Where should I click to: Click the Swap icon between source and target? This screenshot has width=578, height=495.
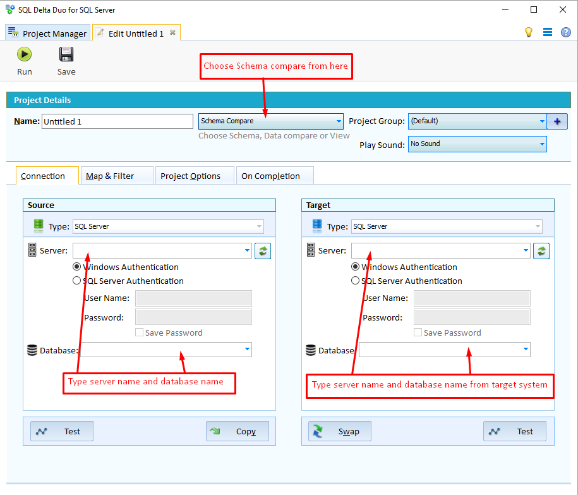coord(339,431)
